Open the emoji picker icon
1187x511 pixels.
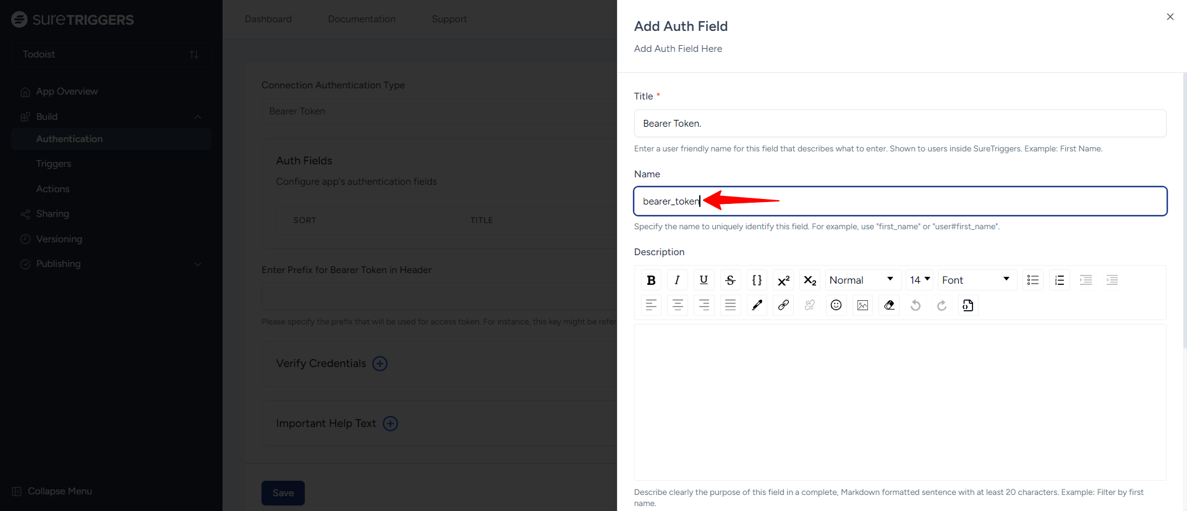pos(836,305)
